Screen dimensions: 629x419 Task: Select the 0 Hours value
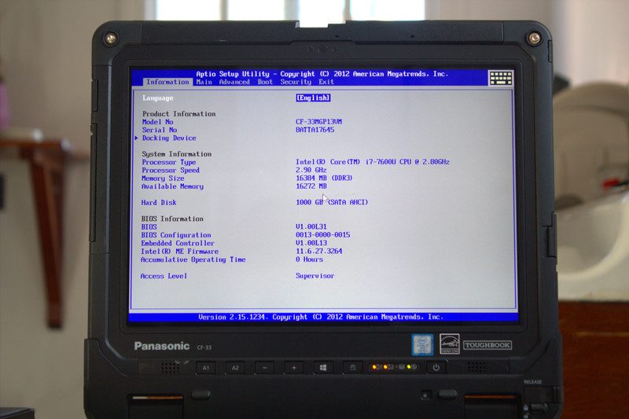pos(309,259)
